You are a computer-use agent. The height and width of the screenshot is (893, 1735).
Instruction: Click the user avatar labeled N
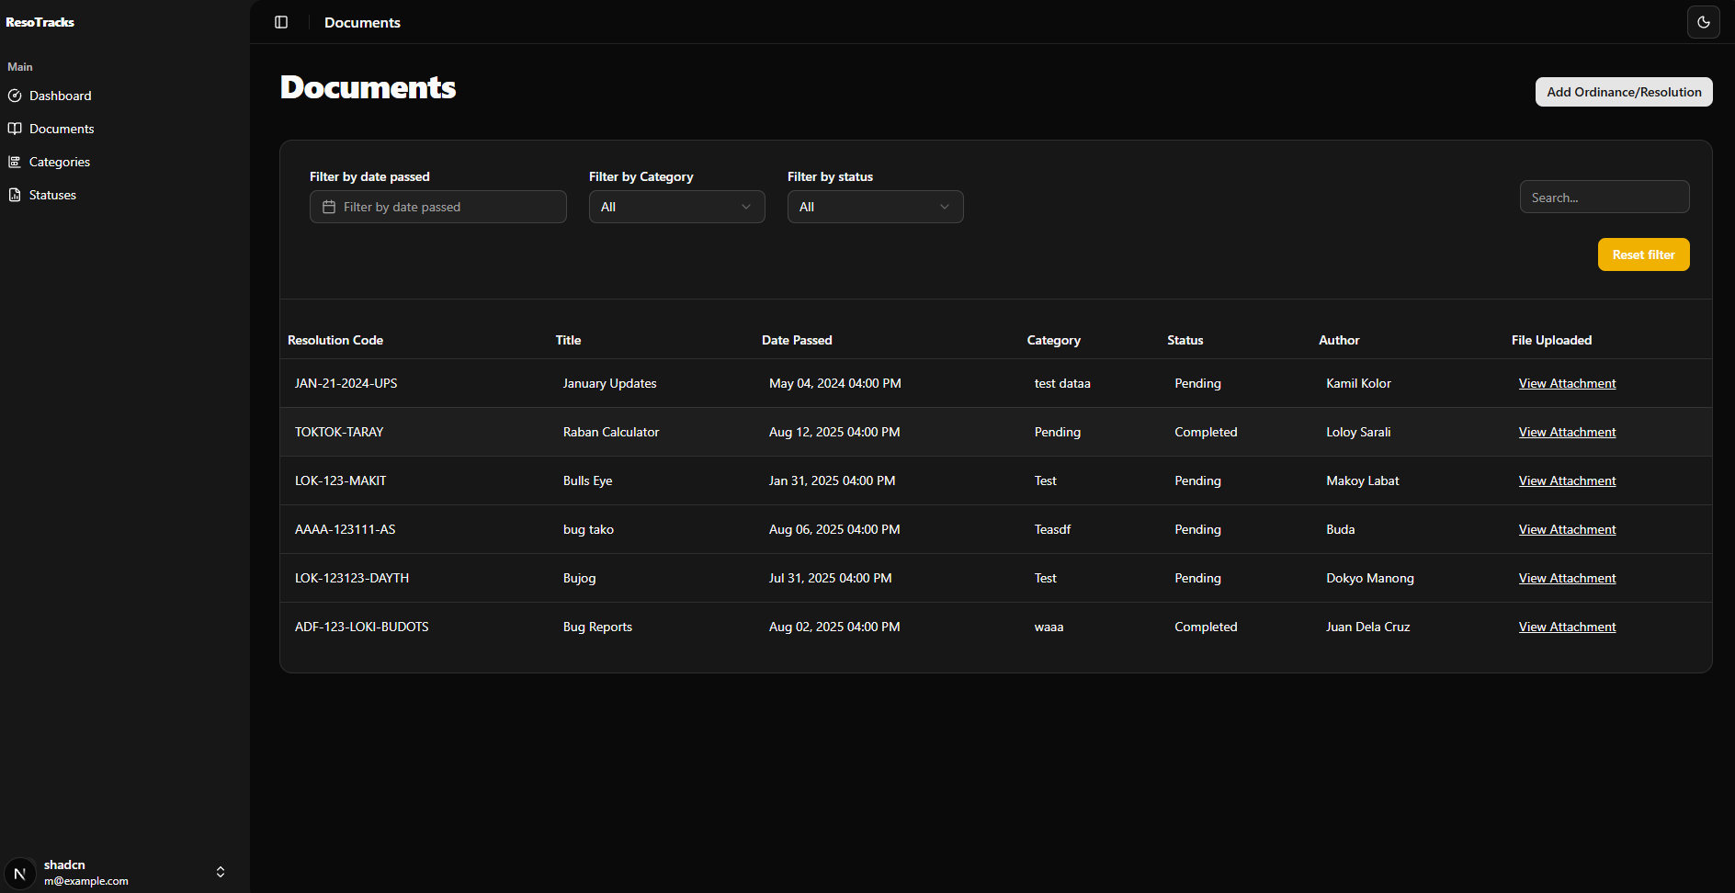pyautogui.click(x=20, y=873)
